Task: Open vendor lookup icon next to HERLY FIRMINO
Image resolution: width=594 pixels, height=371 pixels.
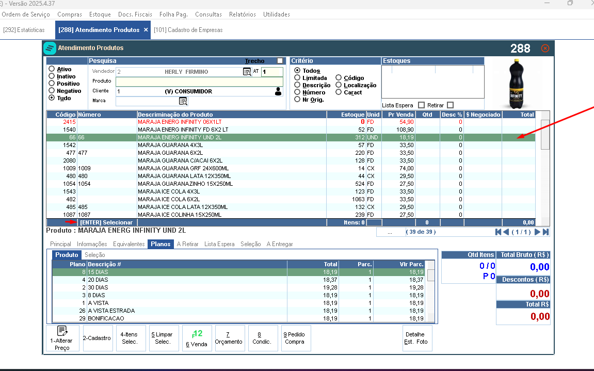Action: [247, 72]
